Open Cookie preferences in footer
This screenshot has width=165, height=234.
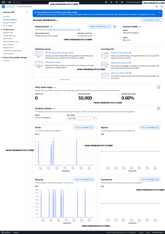(158, 232)
